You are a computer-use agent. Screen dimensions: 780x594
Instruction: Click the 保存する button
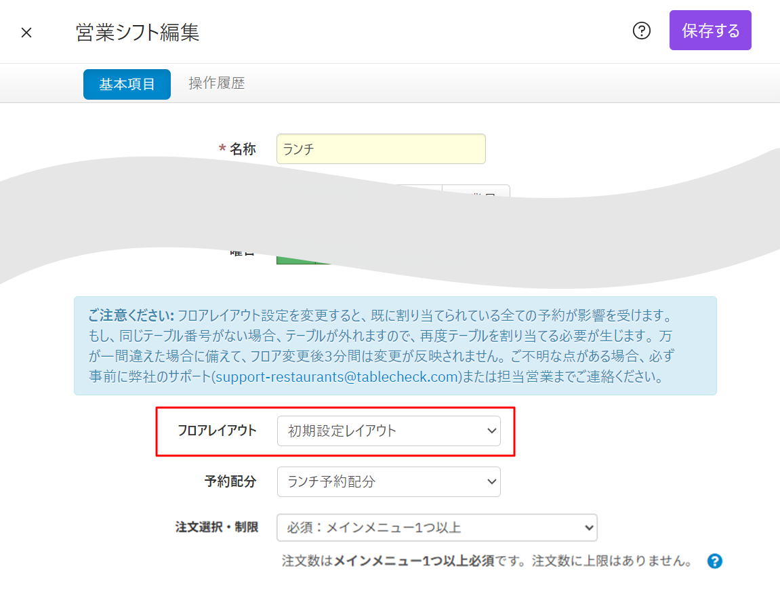click(x=710, y=31)
